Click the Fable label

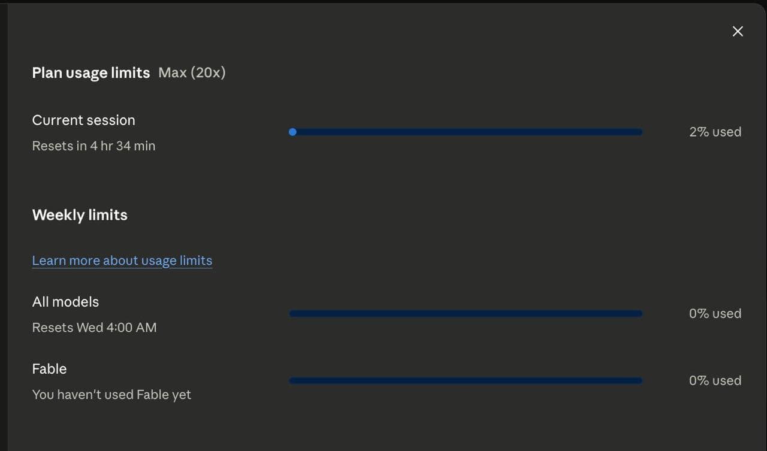49,369
